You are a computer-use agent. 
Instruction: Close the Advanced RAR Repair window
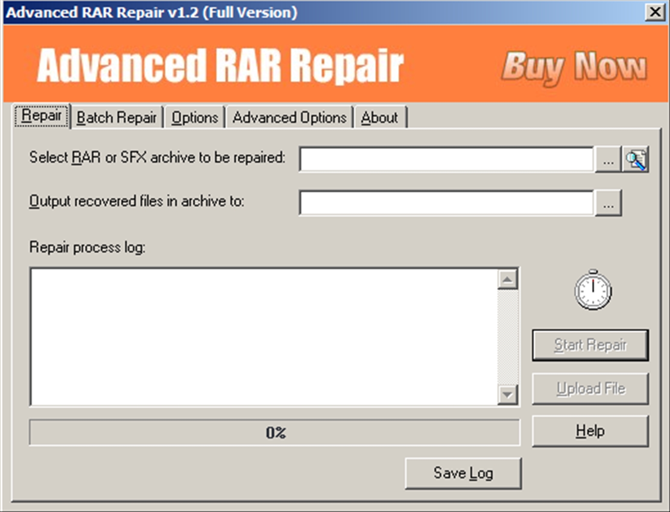pyautogui.click(x=655, y=12)
